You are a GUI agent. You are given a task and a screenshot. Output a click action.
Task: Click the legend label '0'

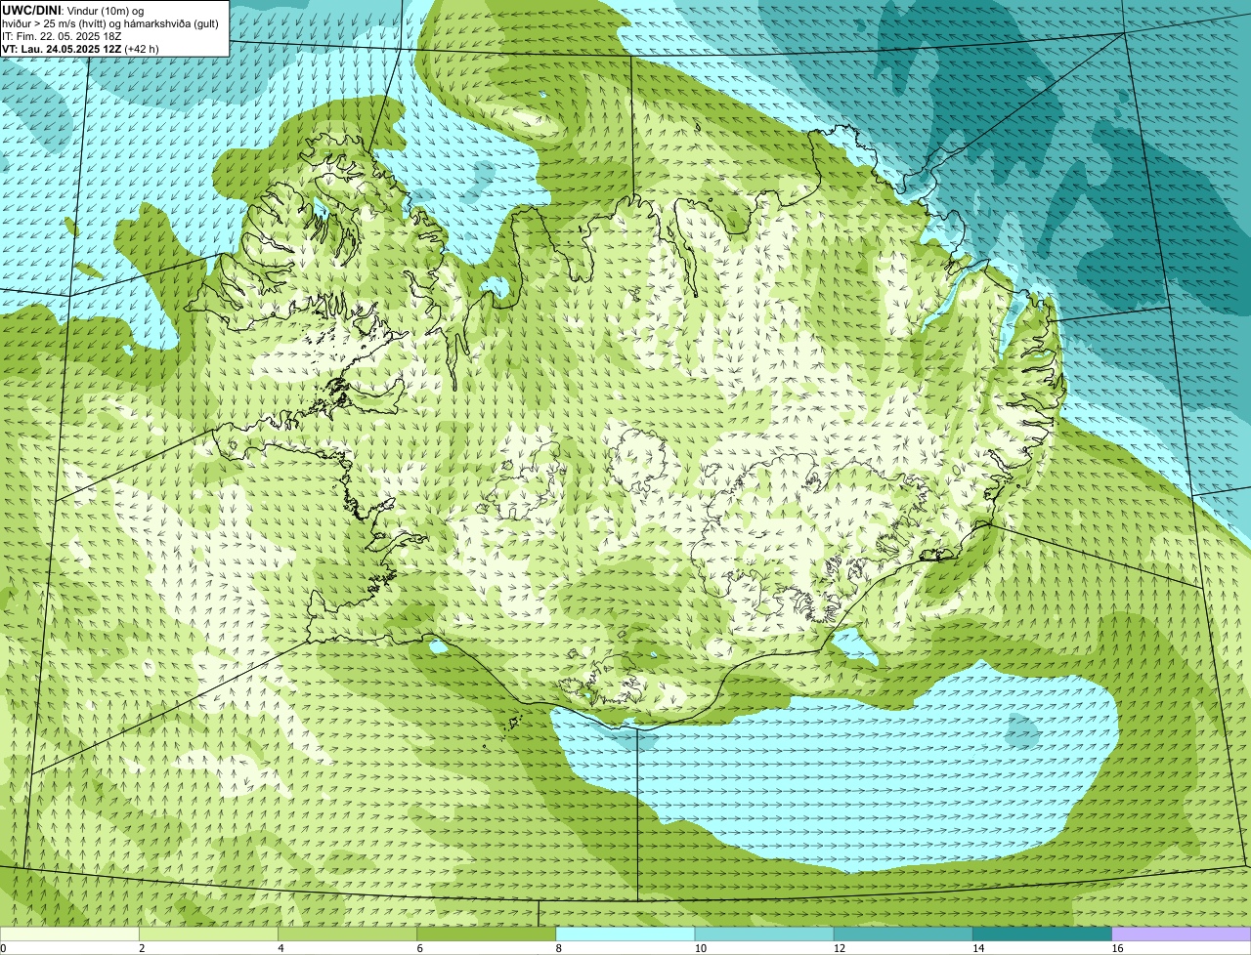pos(4,948)
